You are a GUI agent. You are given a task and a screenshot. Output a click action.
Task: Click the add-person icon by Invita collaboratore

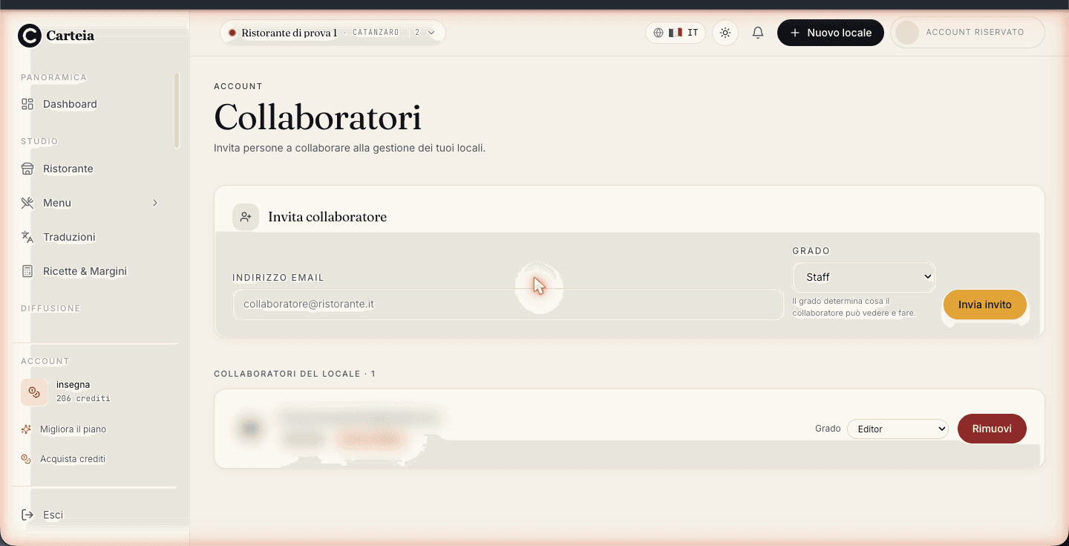coord(246,217)
